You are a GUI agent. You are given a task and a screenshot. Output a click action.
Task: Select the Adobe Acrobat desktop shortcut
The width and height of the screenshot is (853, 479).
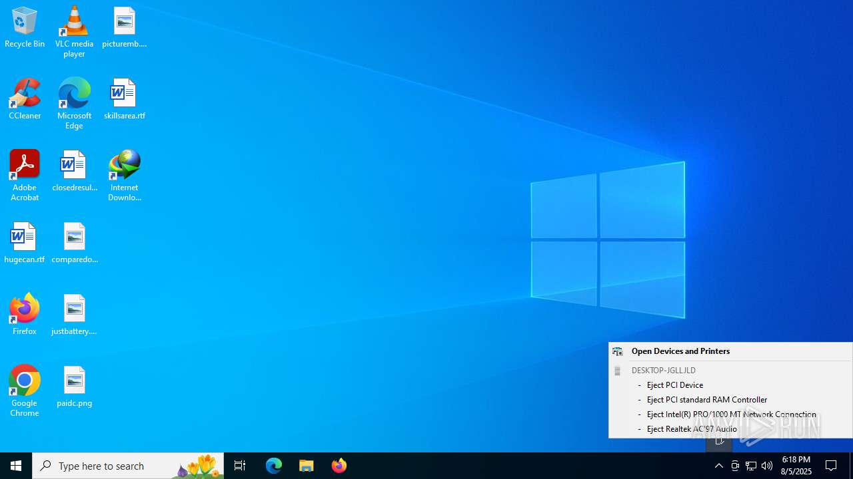click(25, 176)
